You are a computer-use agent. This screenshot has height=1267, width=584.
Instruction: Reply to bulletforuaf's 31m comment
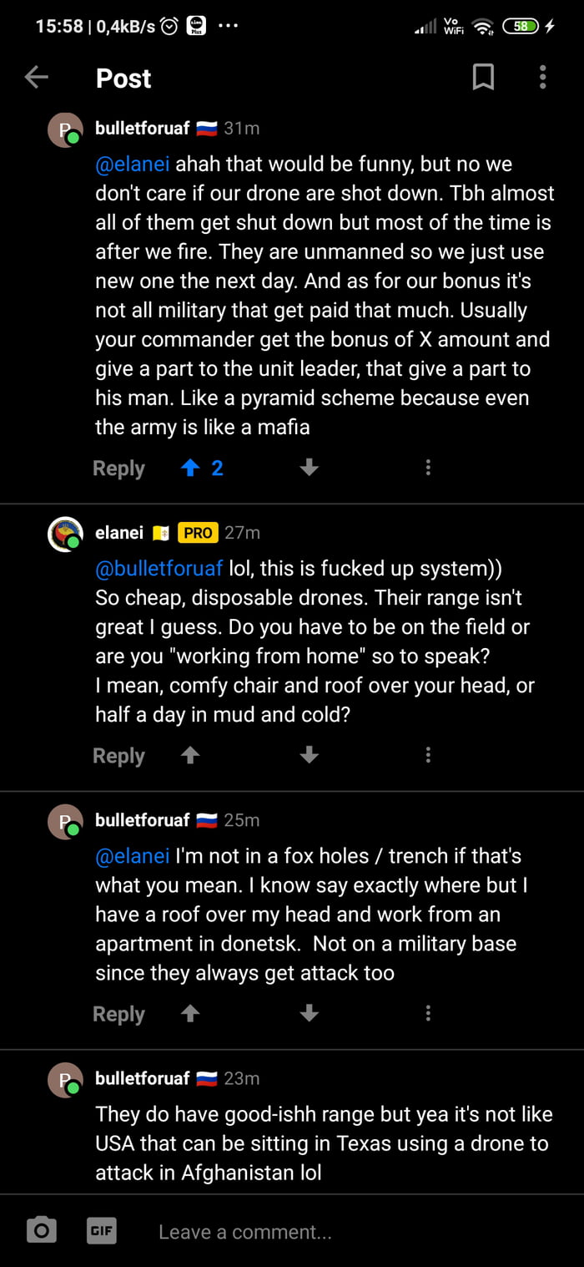(118, 469)
